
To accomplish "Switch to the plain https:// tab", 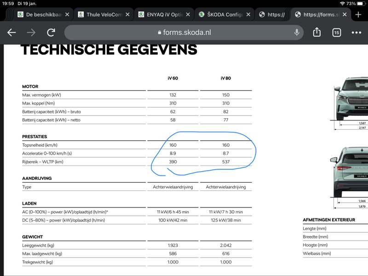I will 272,15.
